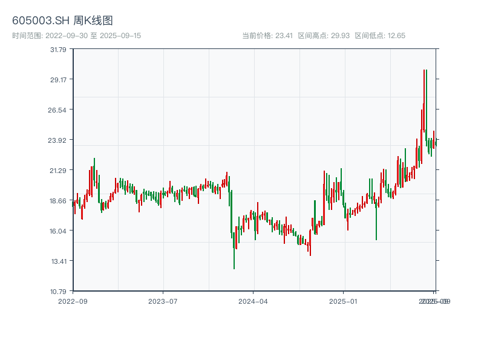This screenshot has height=363, width=484.
Task: Click the long green candle wick reaching 12.65 low
Action: (234, 250)
